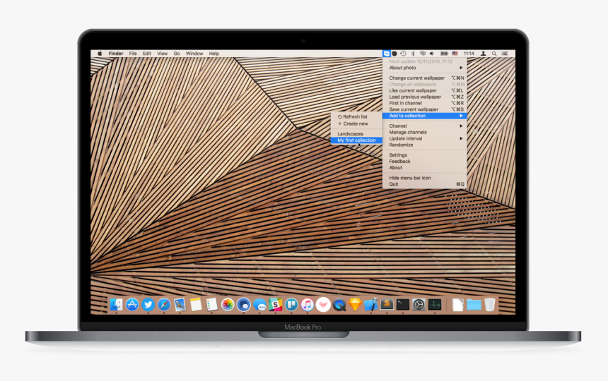Open QuickTime Player in dock
Screen dimensions: 608x381
[339, 306]
